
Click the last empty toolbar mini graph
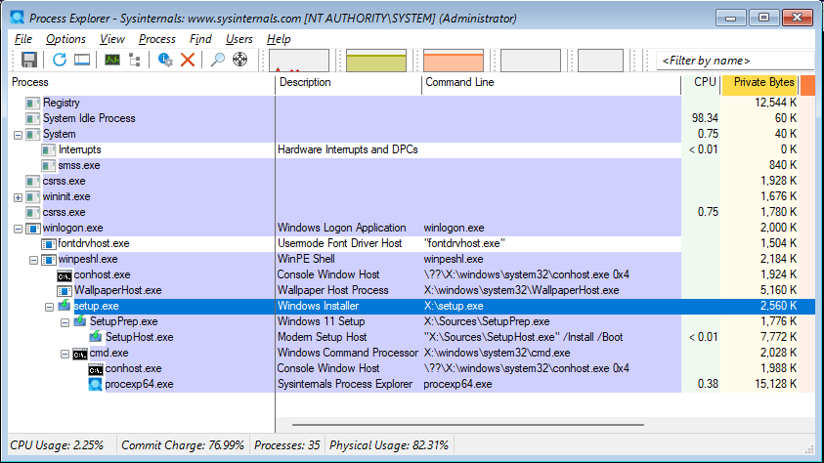click(601, 61)
